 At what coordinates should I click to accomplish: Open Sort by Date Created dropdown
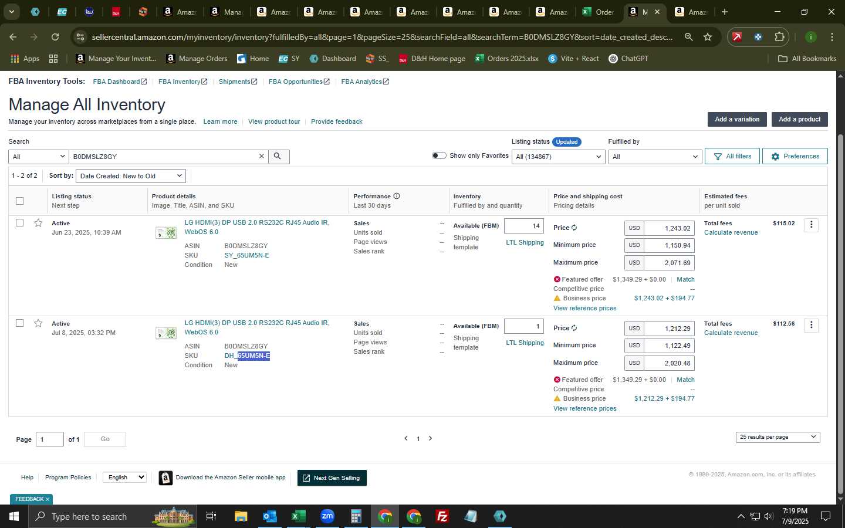coord(131,176)
